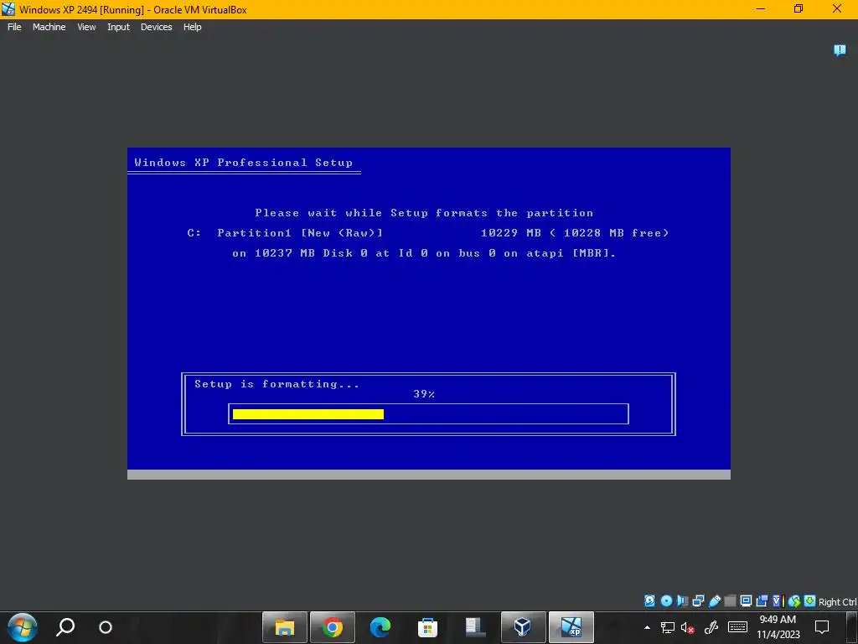Open the clock showing 9:49 AM

pyautogui.click(x=778, y=627)
